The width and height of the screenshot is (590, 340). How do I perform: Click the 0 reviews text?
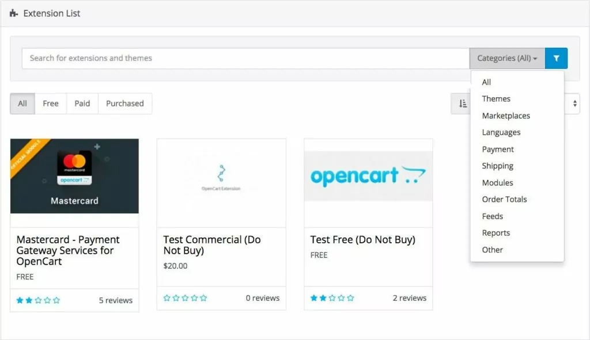(263, 298)
